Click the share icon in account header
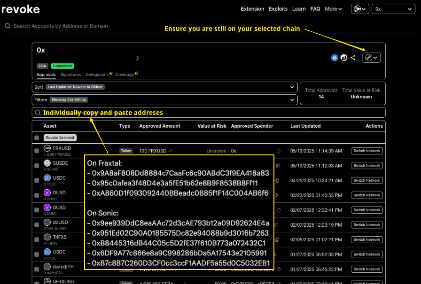The width and height of the screenshot is (421, 284). [353, 58]
